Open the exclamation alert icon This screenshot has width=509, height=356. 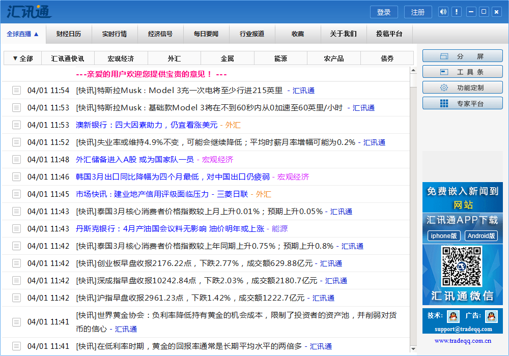457,12
